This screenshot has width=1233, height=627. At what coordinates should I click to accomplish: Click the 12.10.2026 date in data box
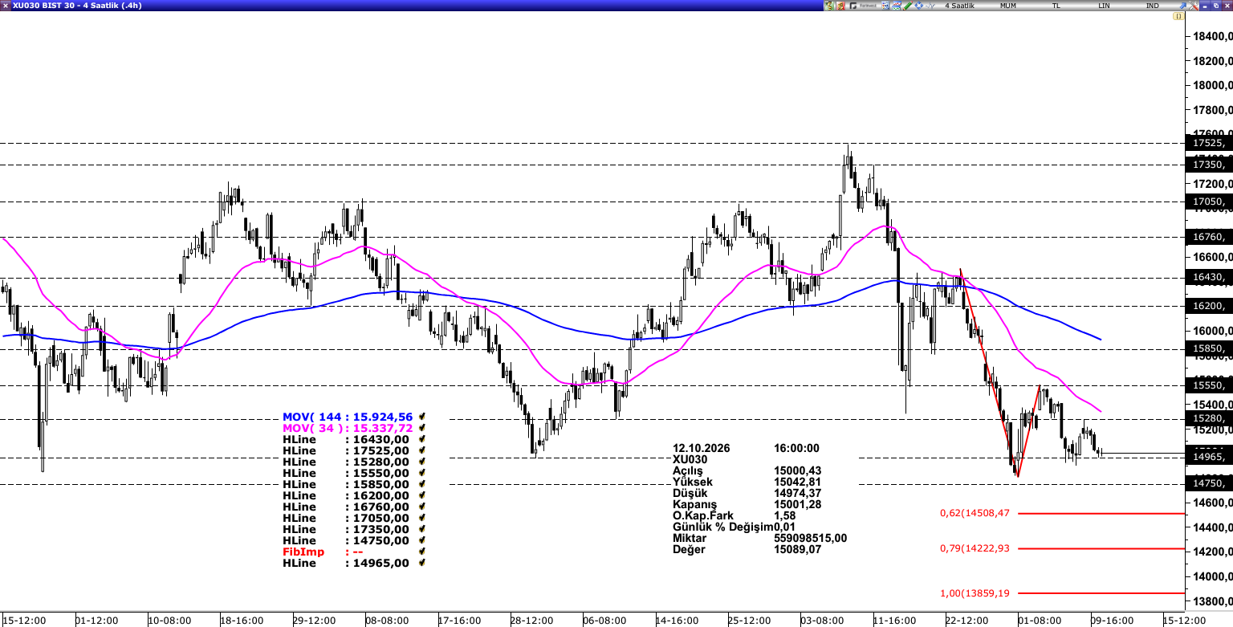[x=702, y=448]
